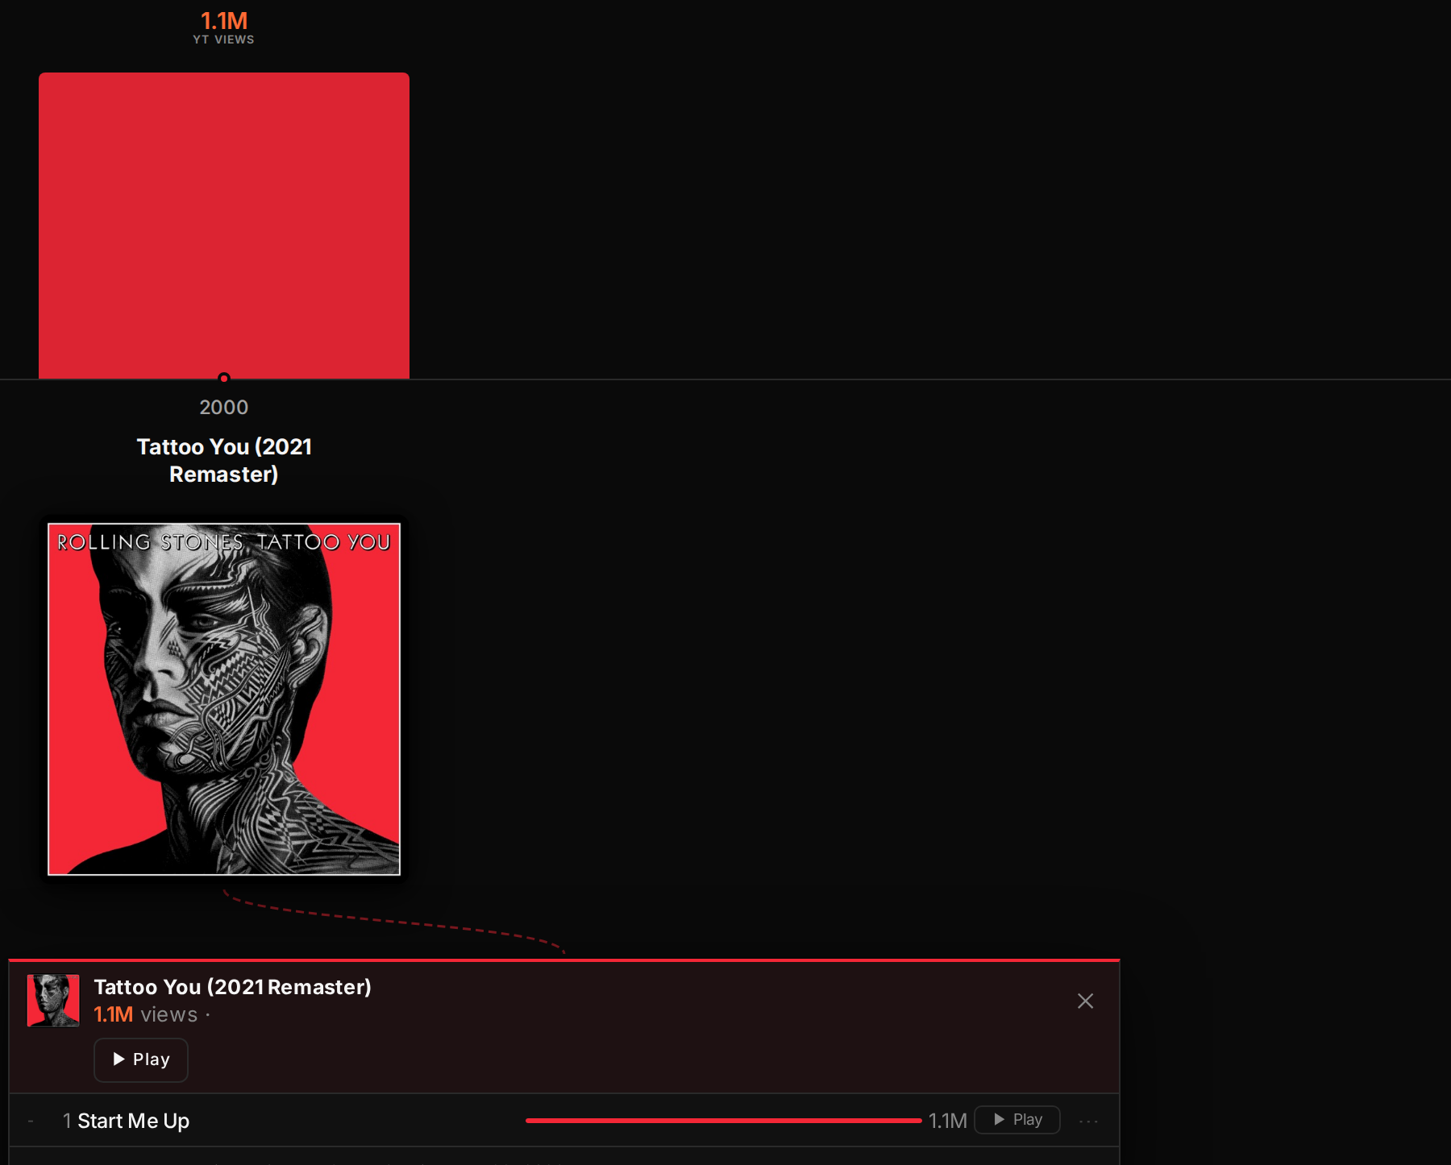This screenshot has width=1451, height=1165.
Task: Open album title link under the chart
Action: pyautogui.click(x=224, y=460)
